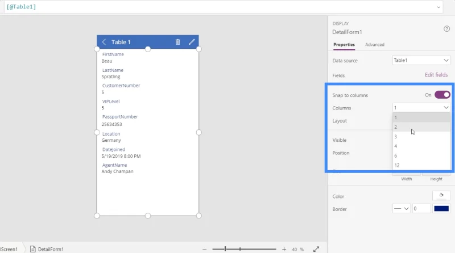This screenshot has width=455, height=253.
Task: Click the fit-to-window expand icon
Action: click(316, 249)
